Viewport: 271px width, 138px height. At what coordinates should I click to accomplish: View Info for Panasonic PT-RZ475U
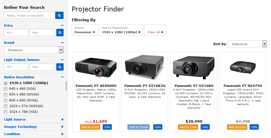[254, 127]
